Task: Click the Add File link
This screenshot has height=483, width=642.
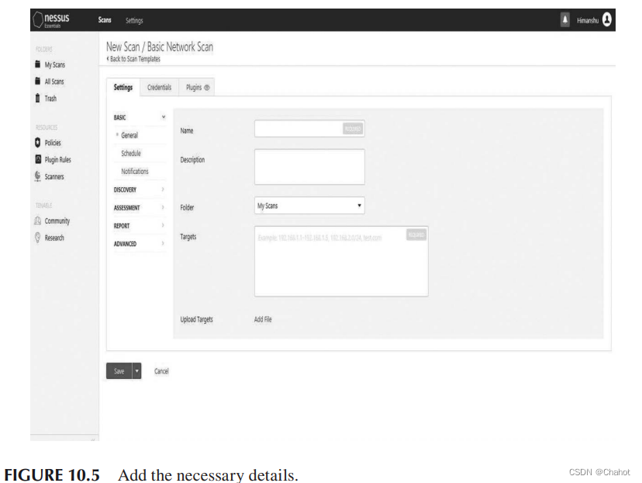Action: 263,319
